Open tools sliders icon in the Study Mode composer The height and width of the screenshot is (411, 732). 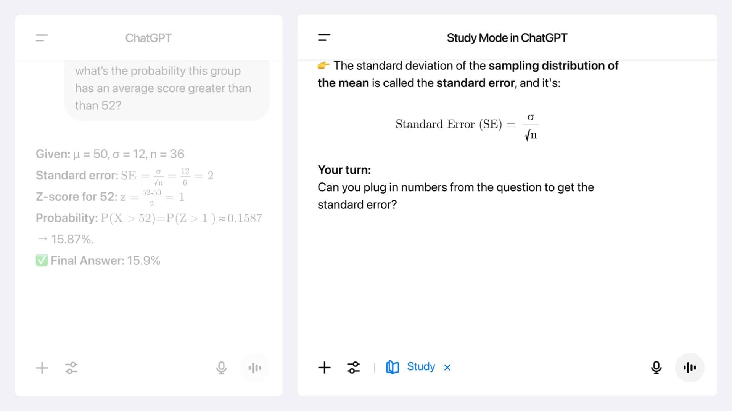(x=354, y=368)
